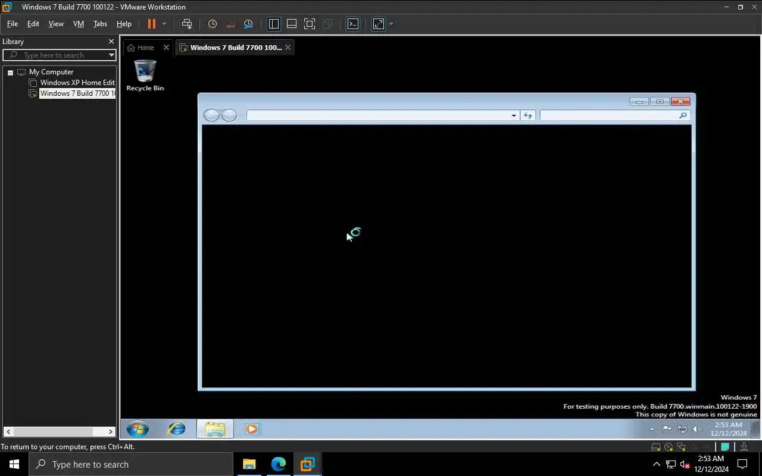Open Microsoft Edge on host taskbar

click(x=278, y=464)
